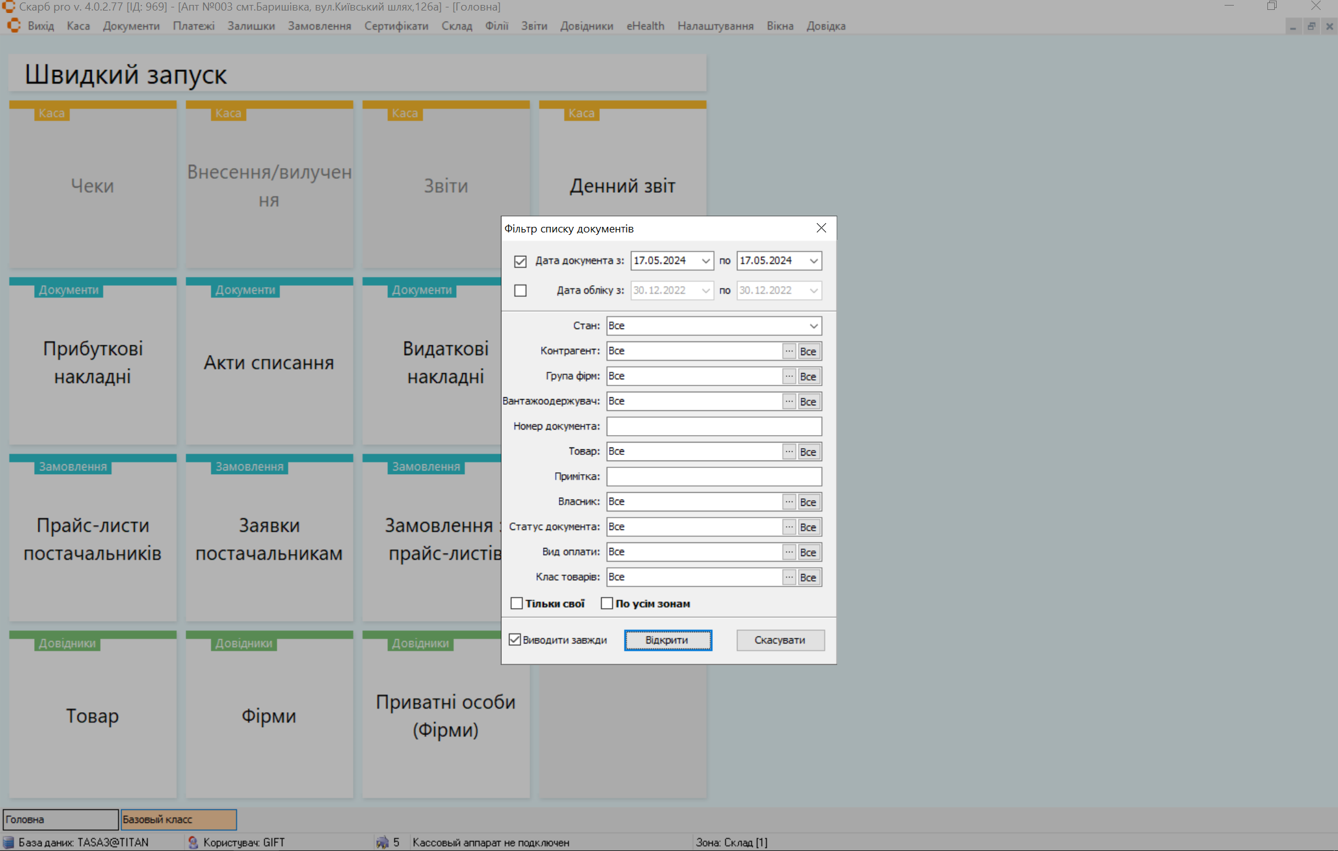Check the Тільки свої option
Image resolution: width=1338 pixels, height=851 pixels.
point(517,604)
